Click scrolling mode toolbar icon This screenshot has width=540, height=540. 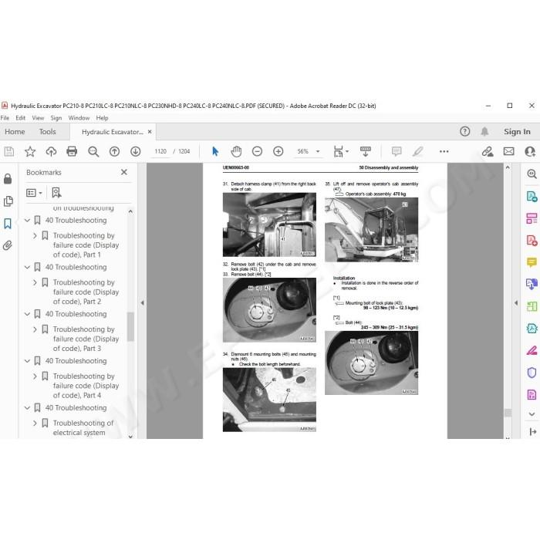tap(366, 151)
